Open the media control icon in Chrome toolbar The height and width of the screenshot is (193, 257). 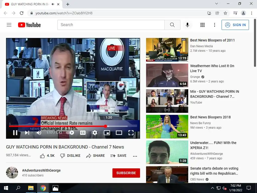(x=235, y=13)
